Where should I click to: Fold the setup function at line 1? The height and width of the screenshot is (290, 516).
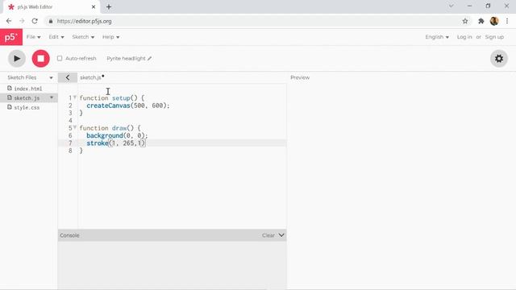point(75,97)
